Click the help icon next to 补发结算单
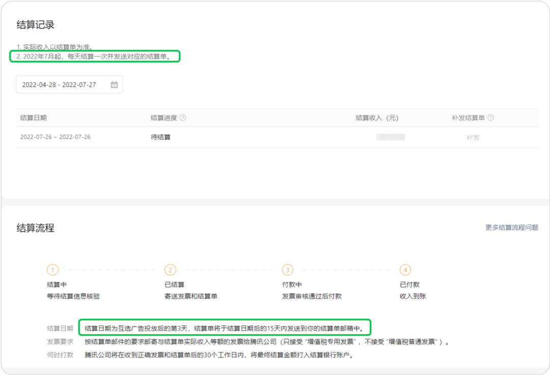Screen dimensions: 550x375 (491, 118)
